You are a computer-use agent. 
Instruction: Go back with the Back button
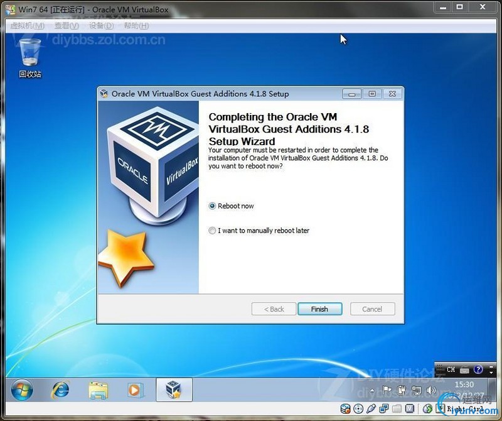(274, 309)
